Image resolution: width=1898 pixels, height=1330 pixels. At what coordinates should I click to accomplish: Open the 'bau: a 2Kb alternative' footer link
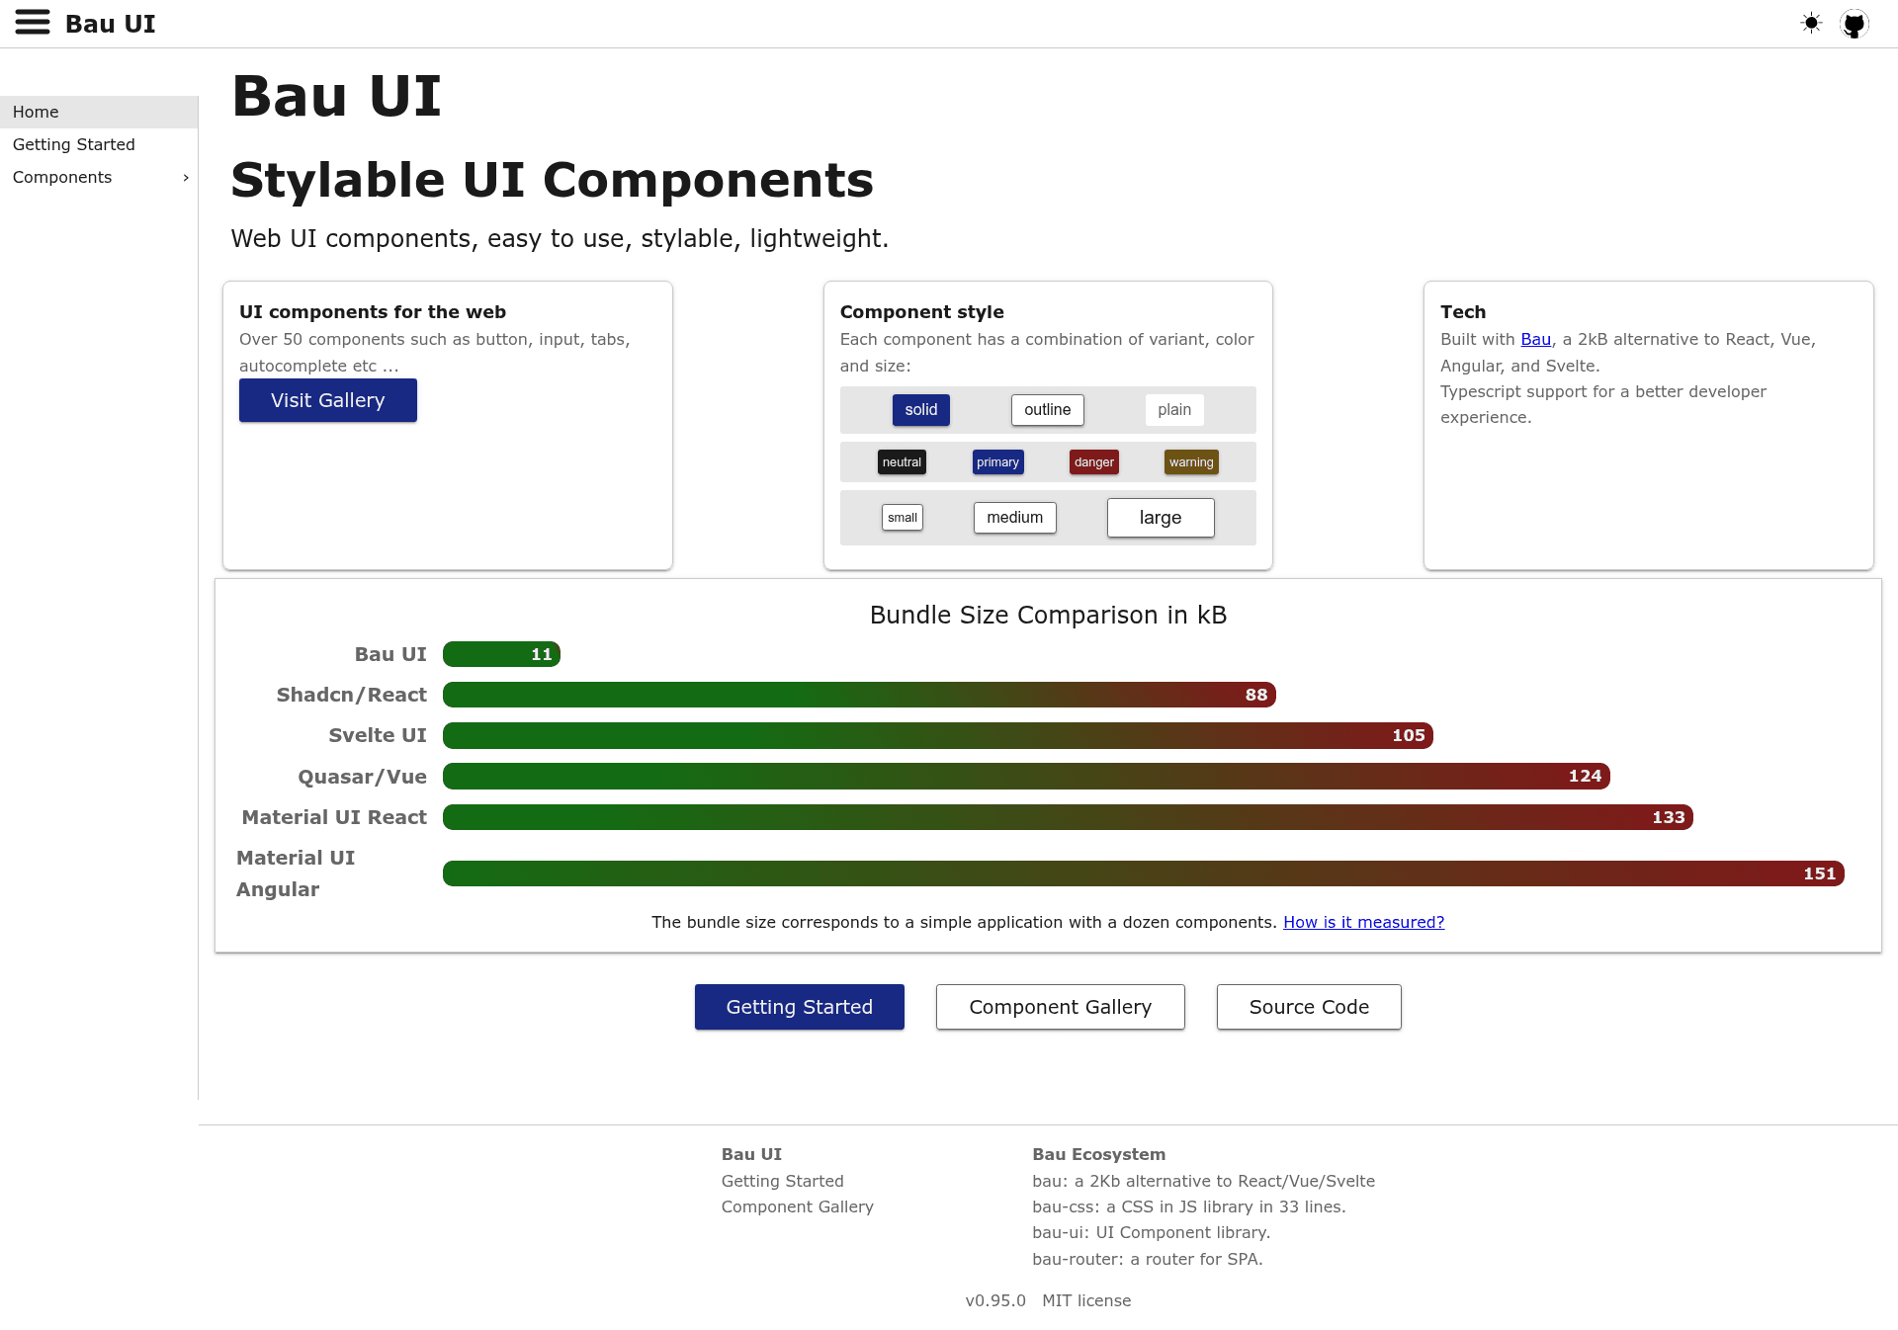pos(1203,1181)
